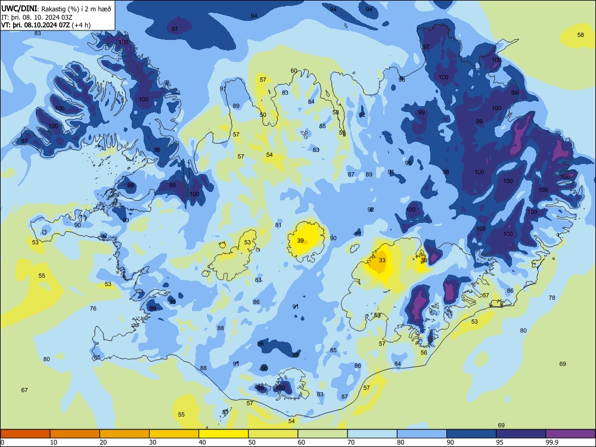Click the purple above-99.9 legend swatch
The width and height of the screenshot is (596, 447).
570,434
